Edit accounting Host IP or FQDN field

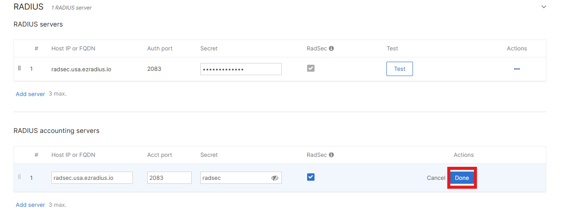92,178
